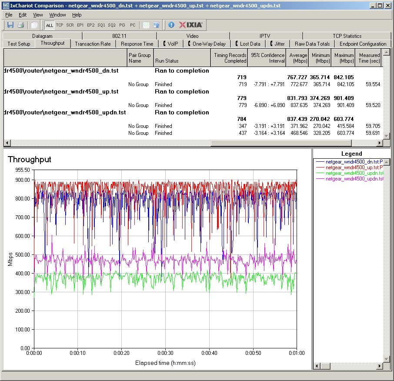Click the blue information icon
The height and width of the screenshot is (381, 394).
click(171, 25)
